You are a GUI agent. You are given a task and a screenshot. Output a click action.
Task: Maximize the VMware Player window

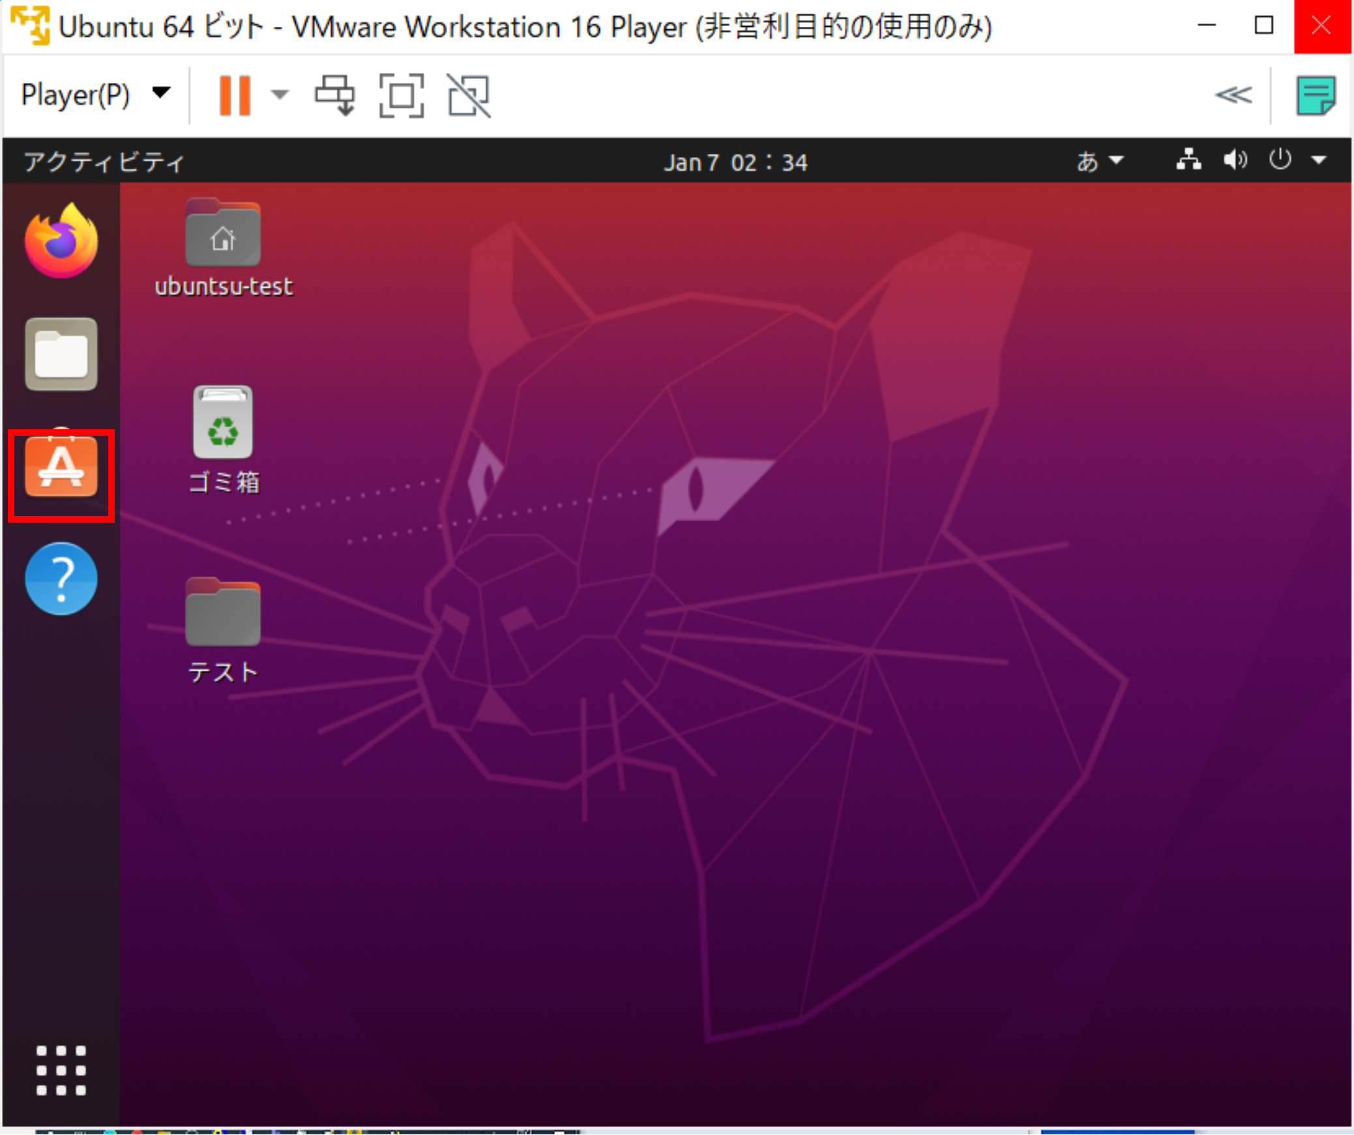[1264, 26]
